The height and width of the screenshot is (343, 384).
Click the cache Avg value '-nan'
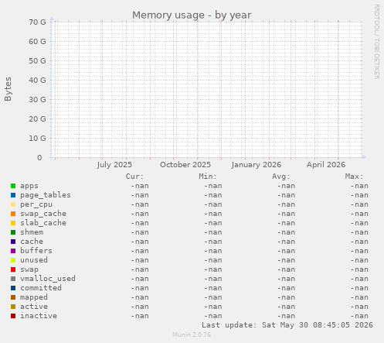(x=286, y=242)
